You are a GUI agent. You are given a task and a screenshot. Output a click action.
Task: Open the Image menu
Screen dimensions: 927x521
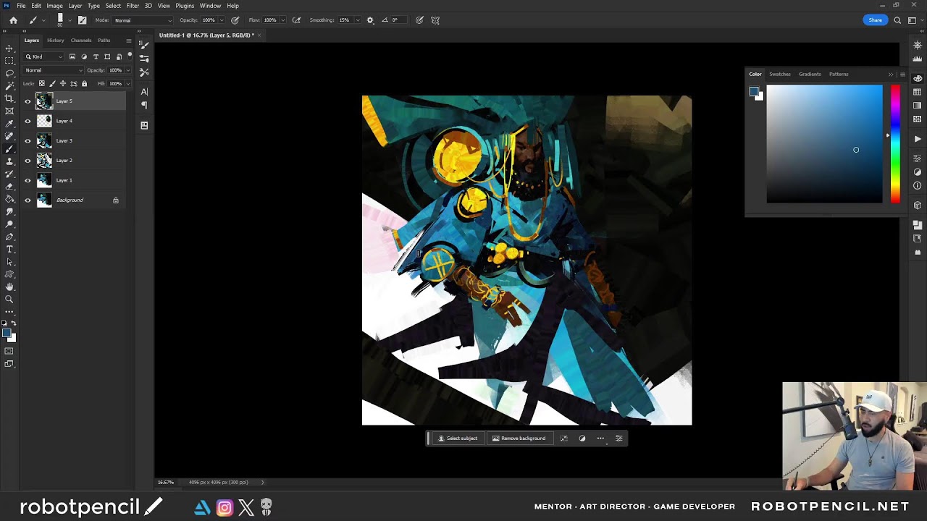tap(54, 6)
